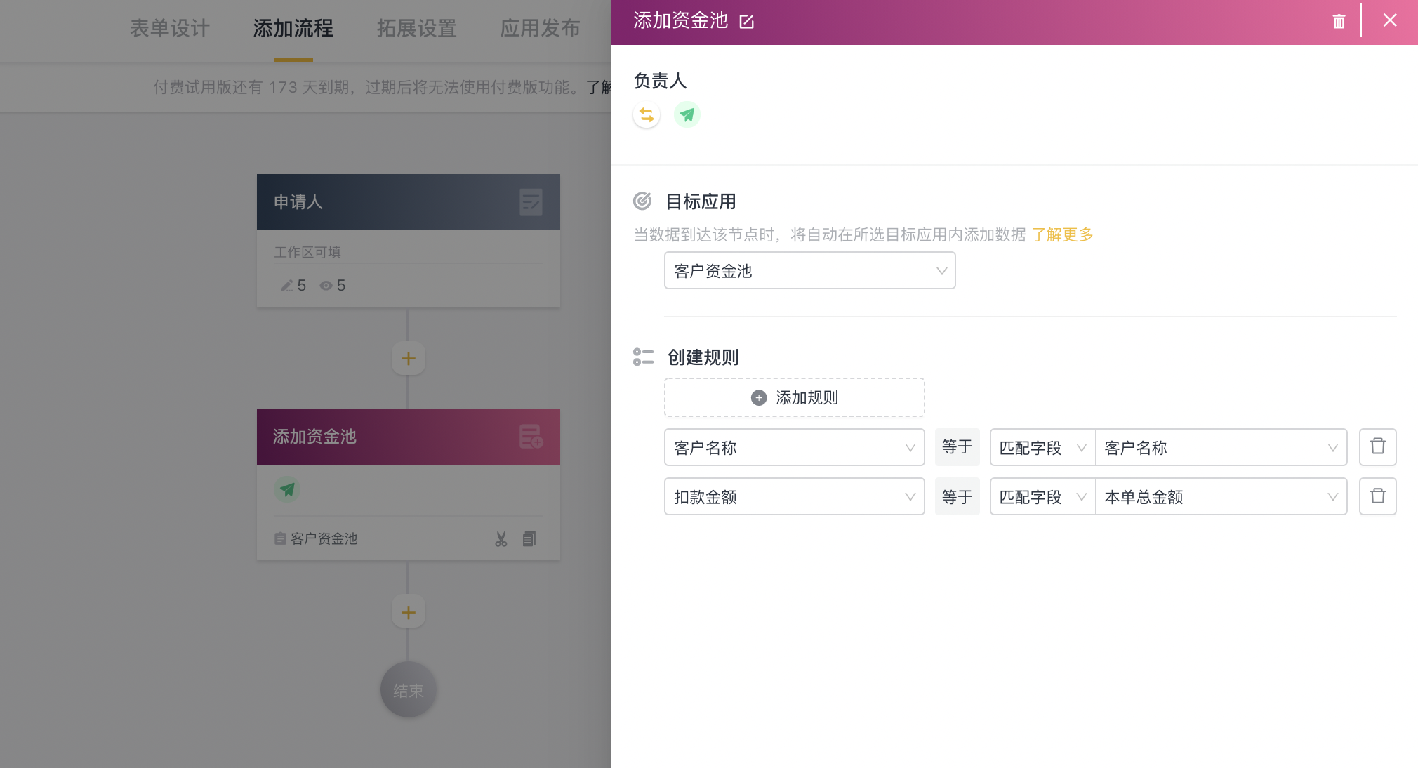
Task: Open 匹配字段 dropdown in 扣款金额 row
Action: tap(1043, 496)
